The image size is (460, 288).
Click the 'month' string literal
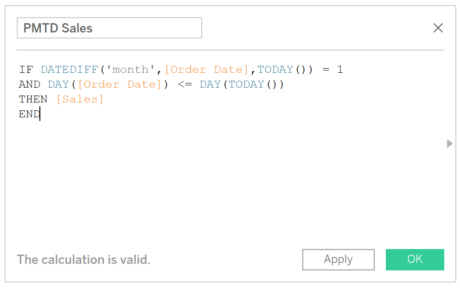click(x=131, y=70)
